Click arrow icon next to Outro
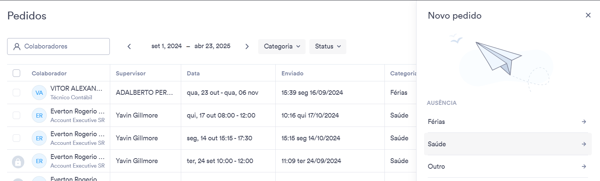 (x=584, y=166)
